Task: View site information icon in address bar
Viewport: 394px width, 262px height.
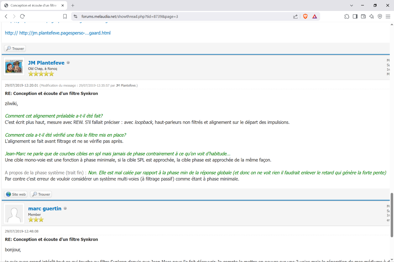Action: [x=75, y=17]
